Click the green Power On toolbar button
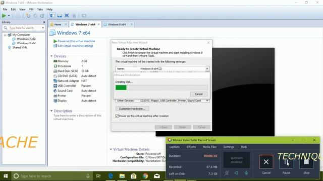 tap(4, 16)
